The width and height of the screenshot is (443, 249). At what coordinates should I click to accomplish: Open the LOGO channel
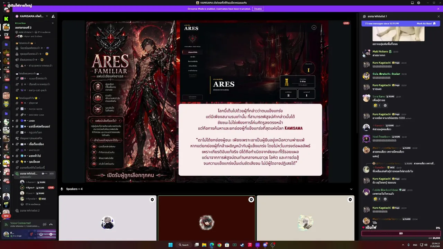click(34, 121)
